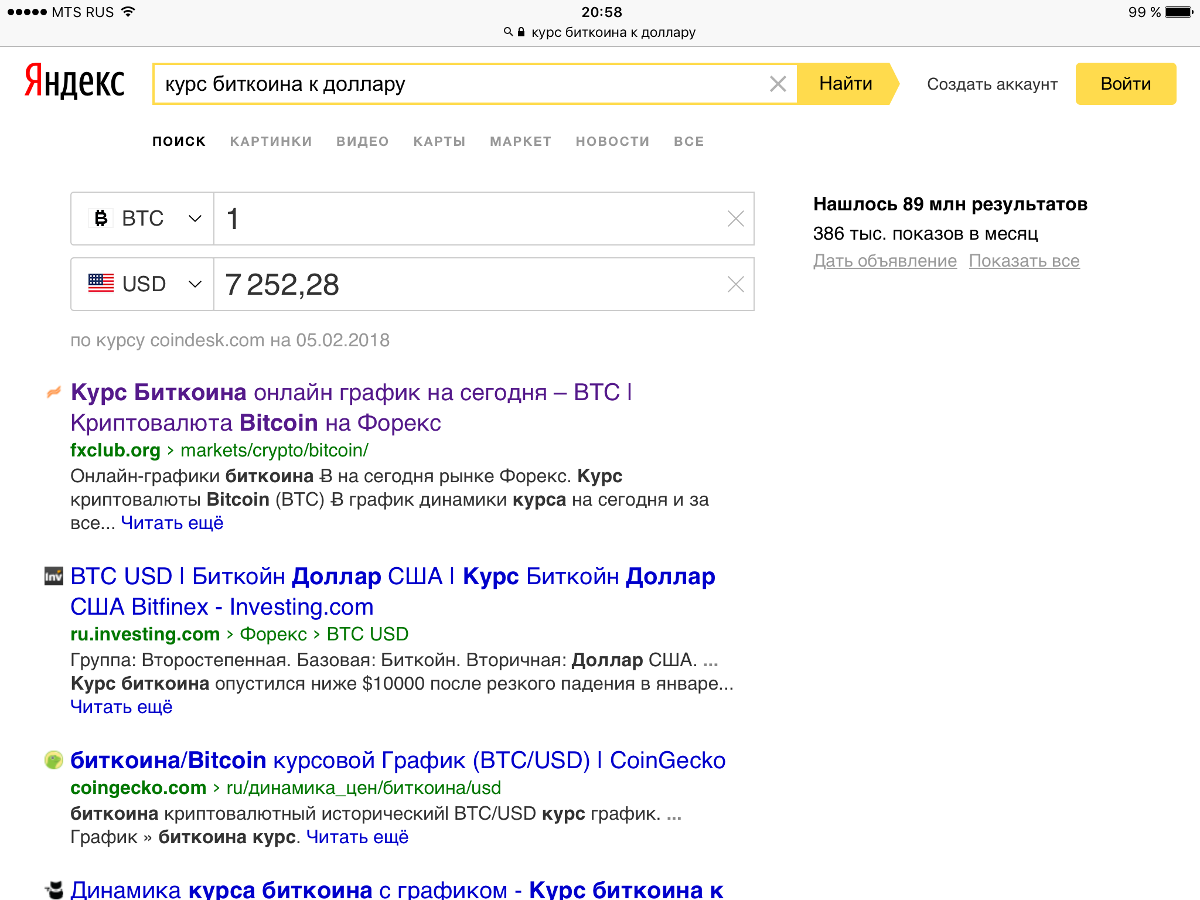Image resolution: width=1200 pixels, height=900 pixels.
Task: Click the coingecko.com domain link
Action: tap(138, 787)
